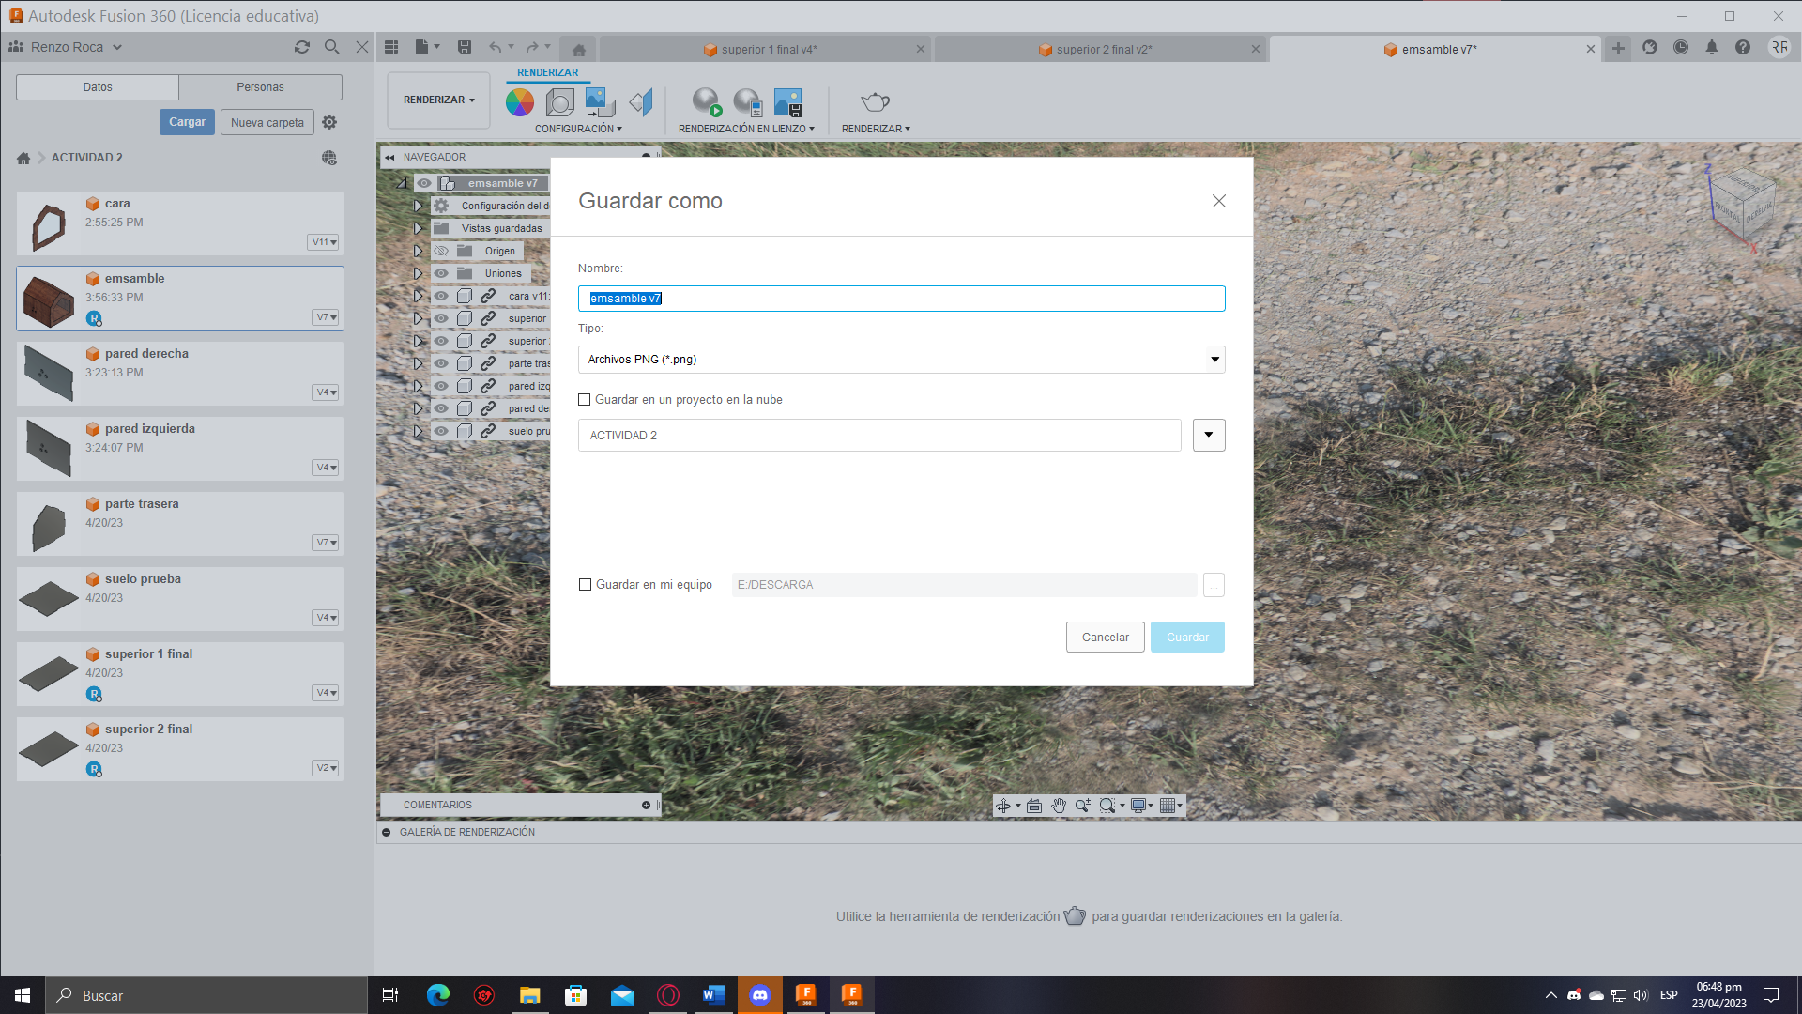The height and width of the screenshot is (1014, 1802).
Task: Click the Cargar upload button
Action: [x=187, y=122]
